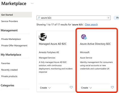Open Recently created list

coord(9,70)
